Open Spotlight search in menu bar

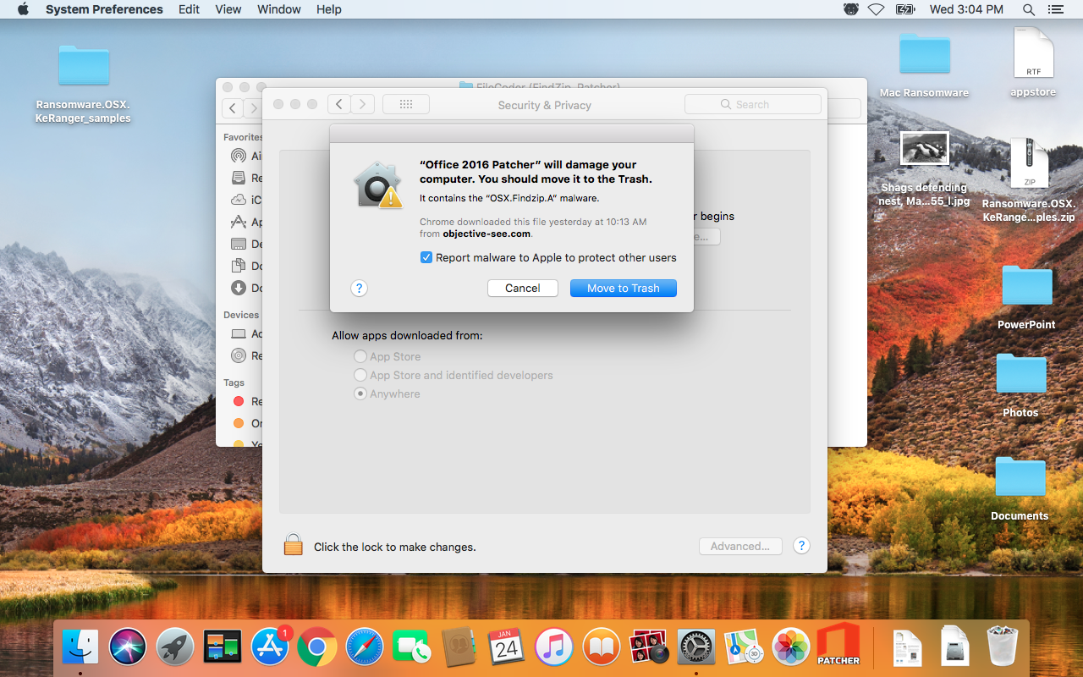(x=1029, y=9)
